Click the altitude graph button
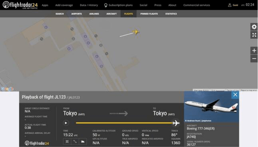The image size is (258, 147). 83,142
